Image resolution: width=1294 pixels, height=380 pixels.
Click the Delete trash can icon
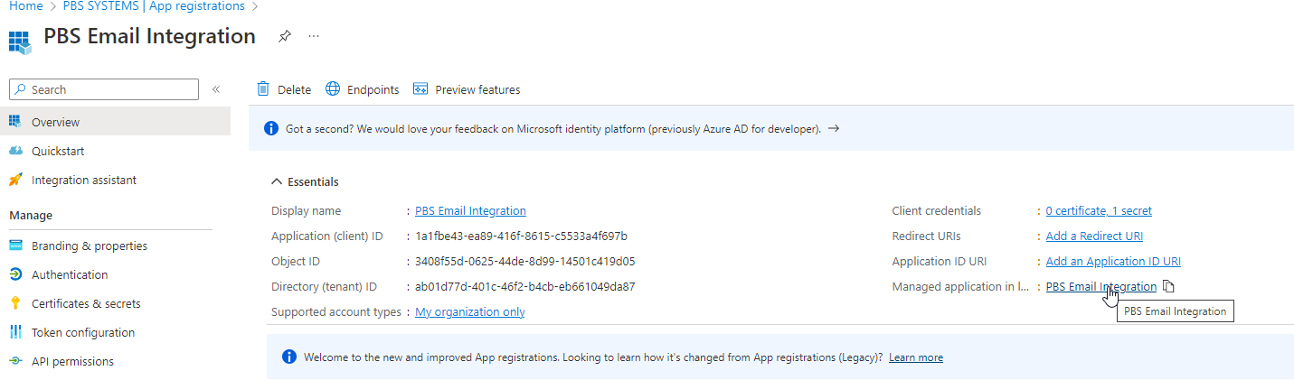point(263,89)
